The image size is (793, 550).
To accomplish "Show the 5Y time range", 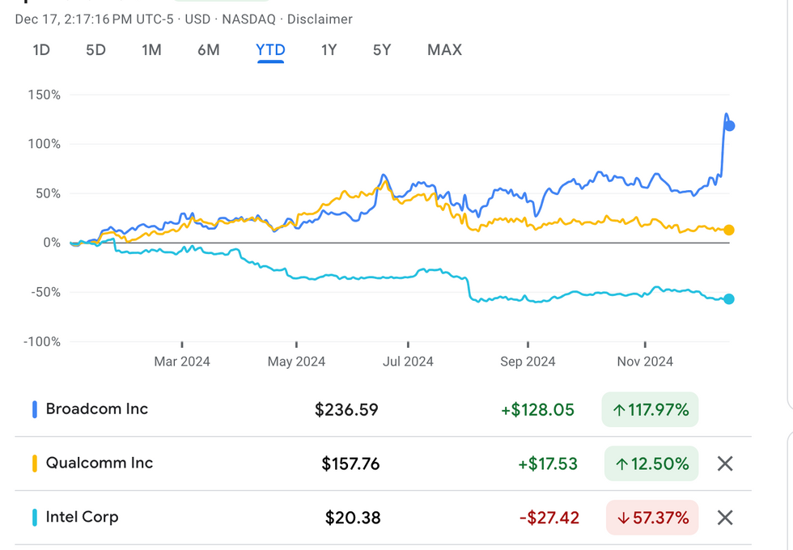I will (382, 50).
